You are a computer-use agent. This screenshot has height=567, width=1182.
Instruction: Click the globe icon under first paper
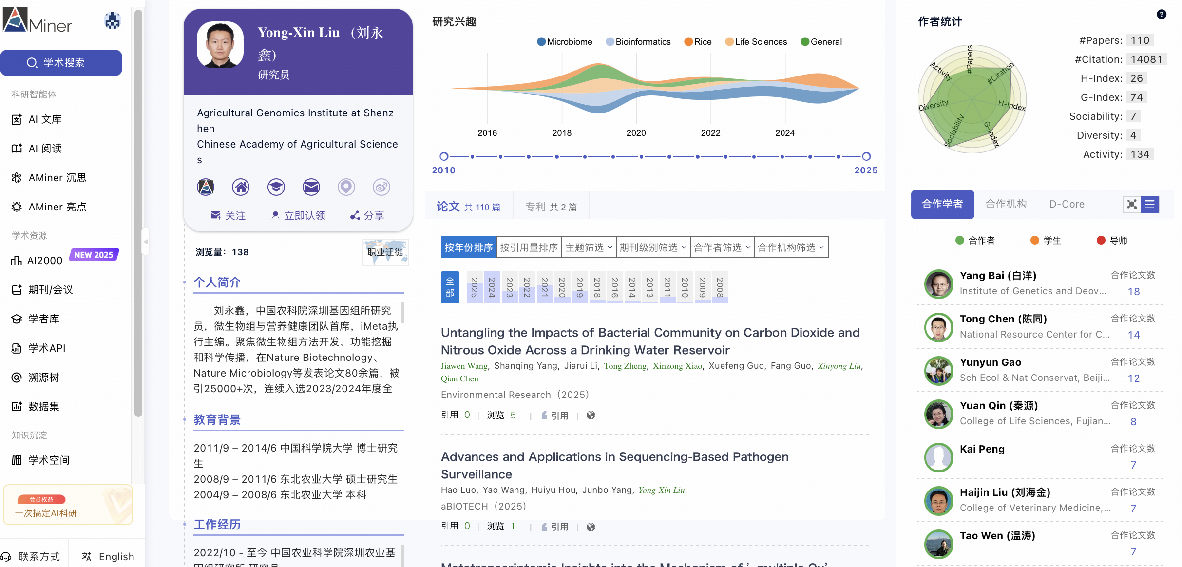591,415
